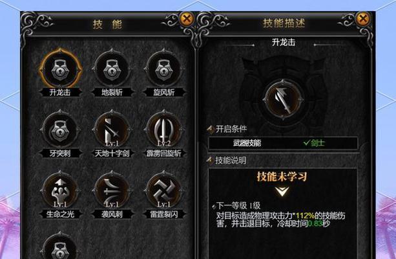396x259 pixels.
Task: Click the 武器技能 condition label
Action: (247, 143)
